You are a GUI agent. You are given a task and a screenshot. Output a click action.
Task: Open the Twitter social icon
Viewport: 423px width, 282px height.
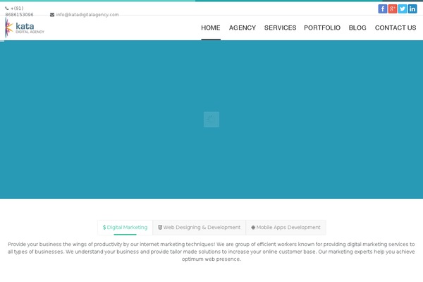(x=403, y=9)
